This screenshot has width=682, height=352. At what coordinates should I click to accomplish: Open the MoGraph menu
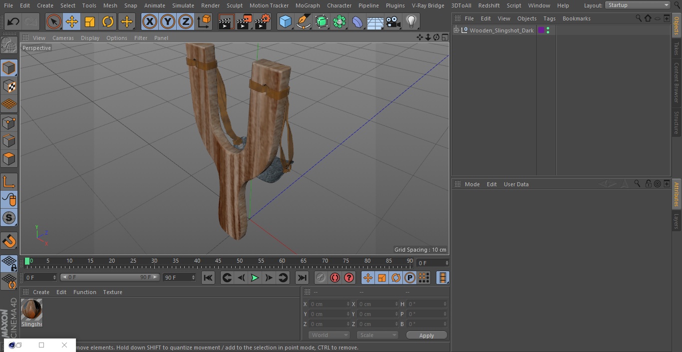[308, 5]
